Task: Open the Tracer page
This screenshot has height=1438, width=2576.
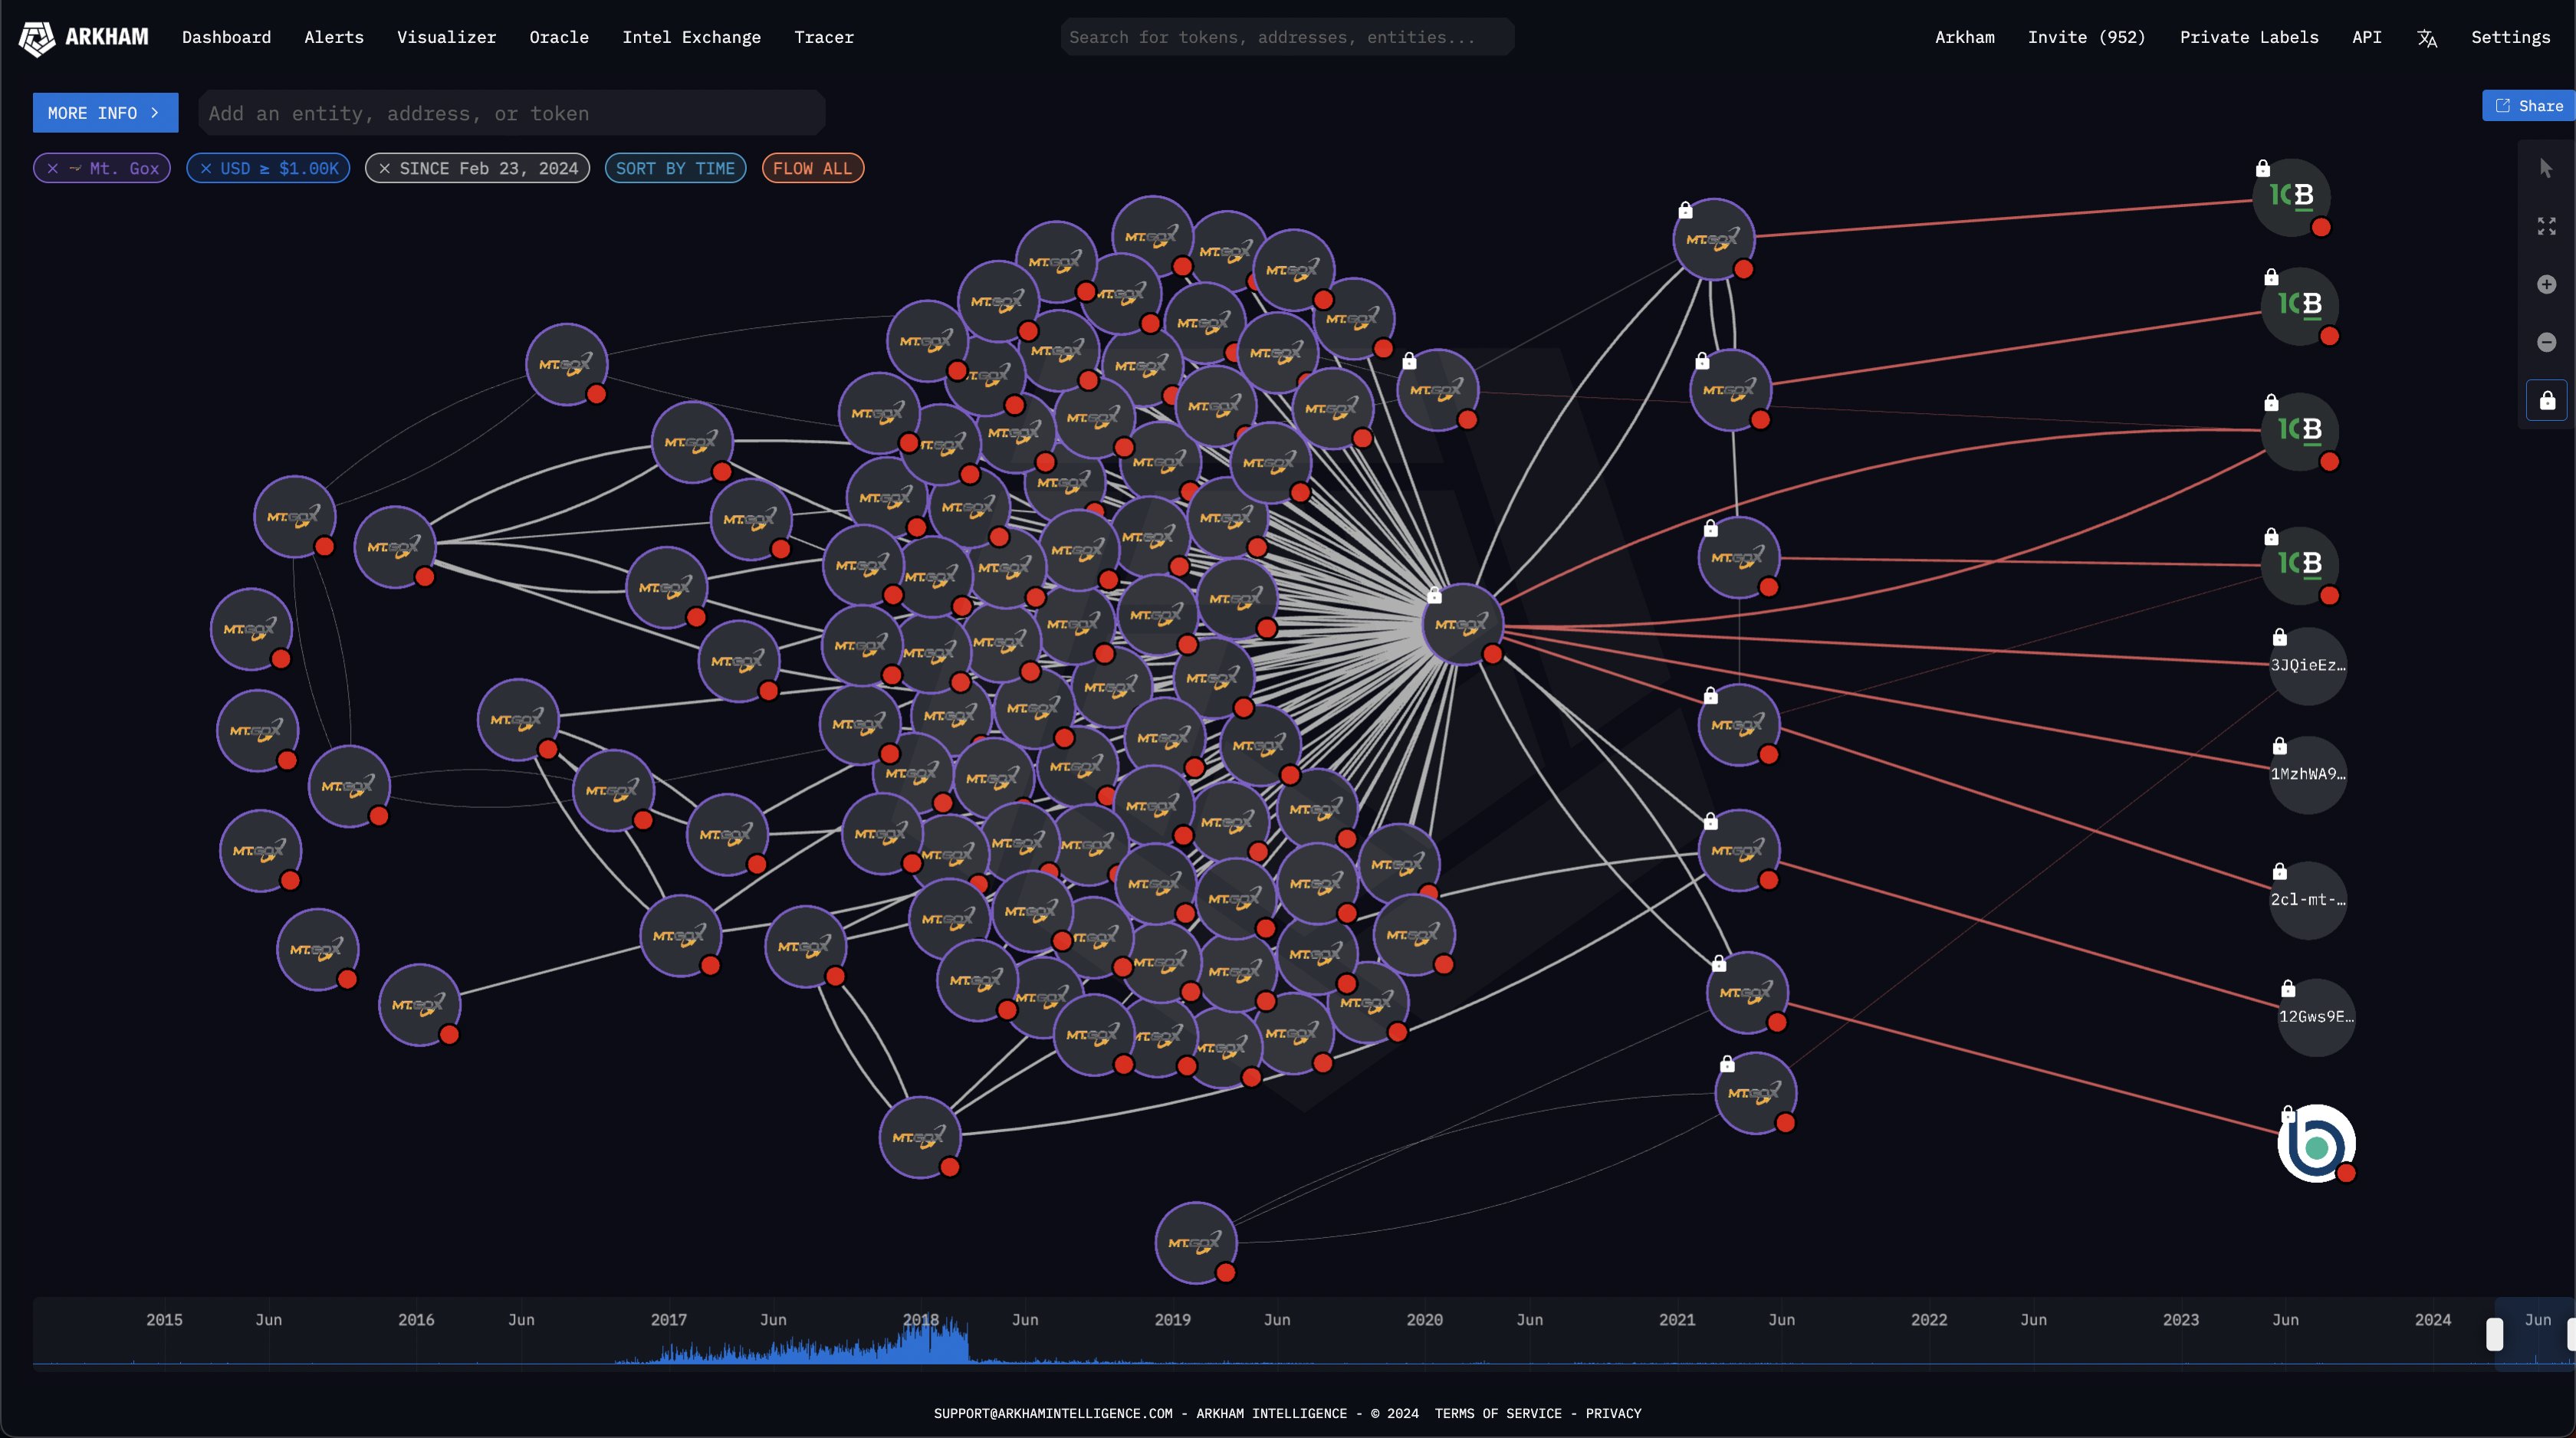Action: coord(824,38)
